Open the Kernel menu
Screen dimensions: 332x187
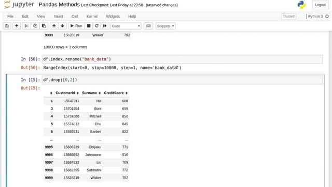[92, 16]
